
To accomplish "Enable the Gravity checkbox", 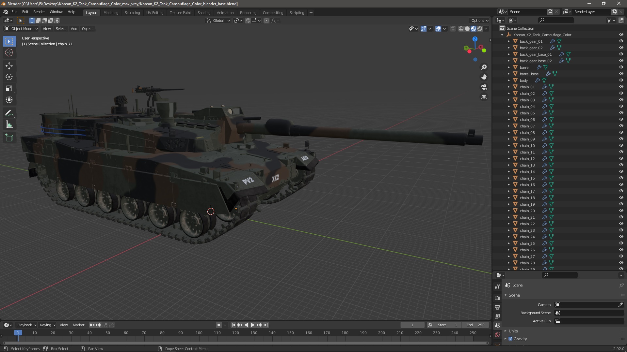I will (510, 339).
